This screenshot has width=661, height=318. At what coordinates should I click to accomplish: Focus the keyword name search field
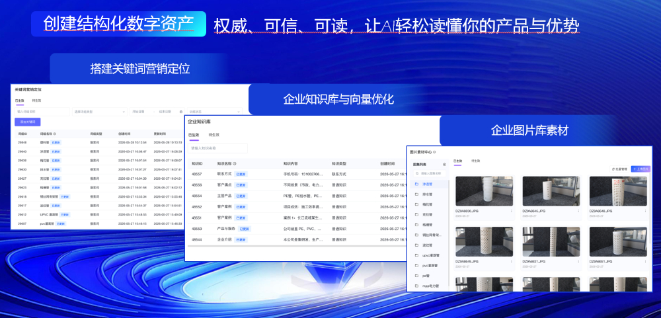[42, 112]
